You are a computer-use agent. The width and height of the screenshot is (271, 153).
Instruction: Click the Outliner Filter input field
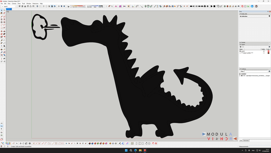pos(256,71)
